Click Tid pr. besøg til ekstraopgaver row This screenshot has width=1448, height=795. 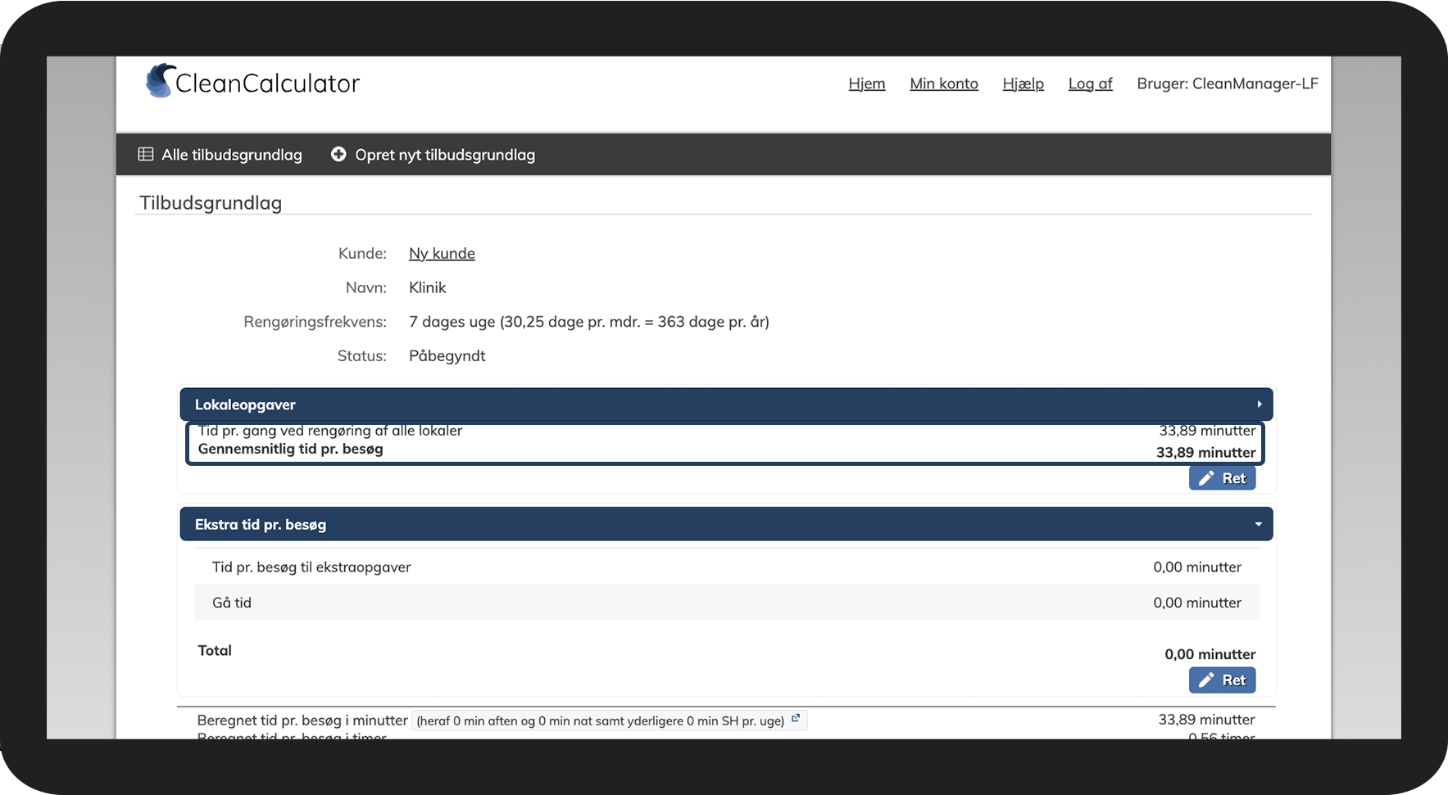pos(727,567)
